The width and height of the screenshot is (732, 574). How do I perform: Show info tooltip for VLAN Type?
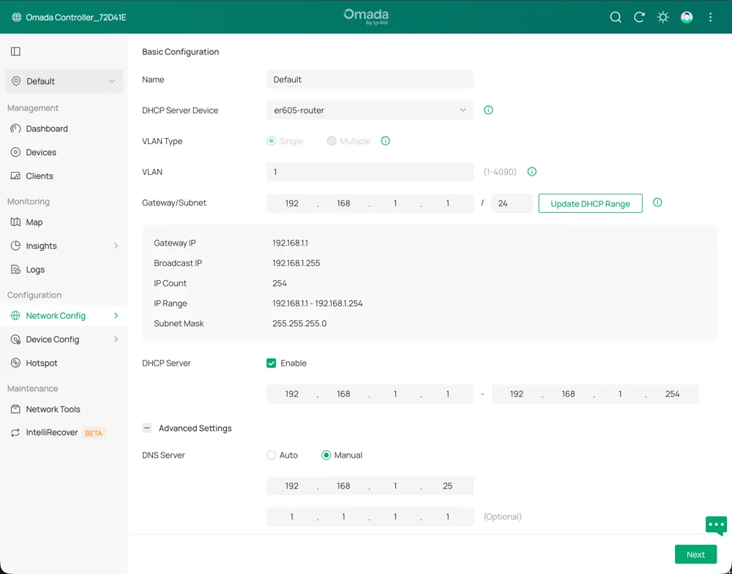click(x=386, y=141)
